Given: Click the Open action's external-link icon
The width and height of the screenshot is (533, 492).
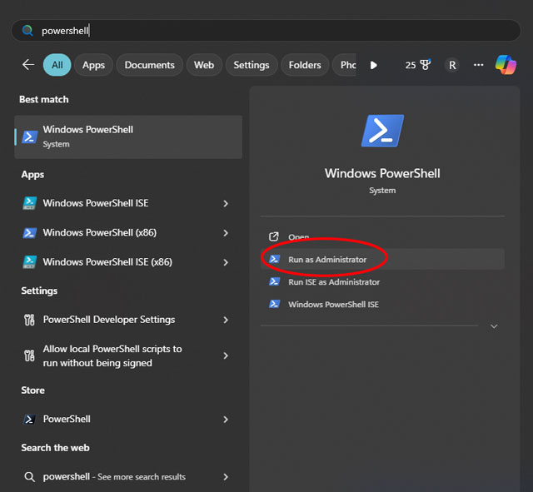Looking at the screenshot, I should coord(274,236).
